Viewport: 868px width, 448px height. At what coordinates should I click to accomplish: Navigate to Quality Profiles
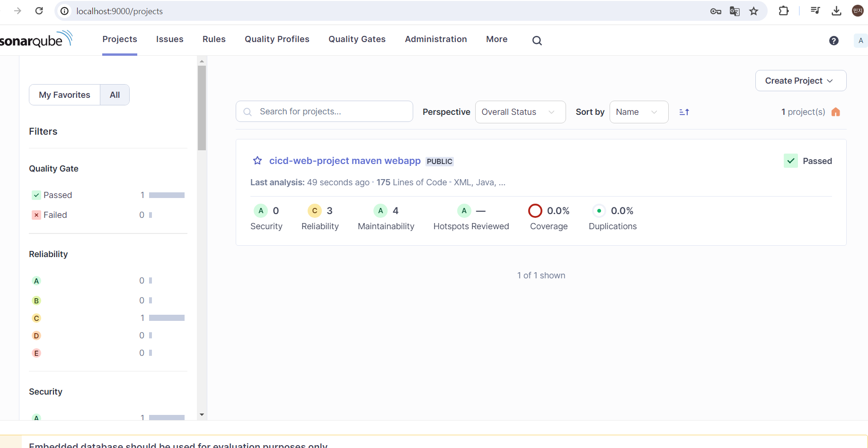click(277, 39)
